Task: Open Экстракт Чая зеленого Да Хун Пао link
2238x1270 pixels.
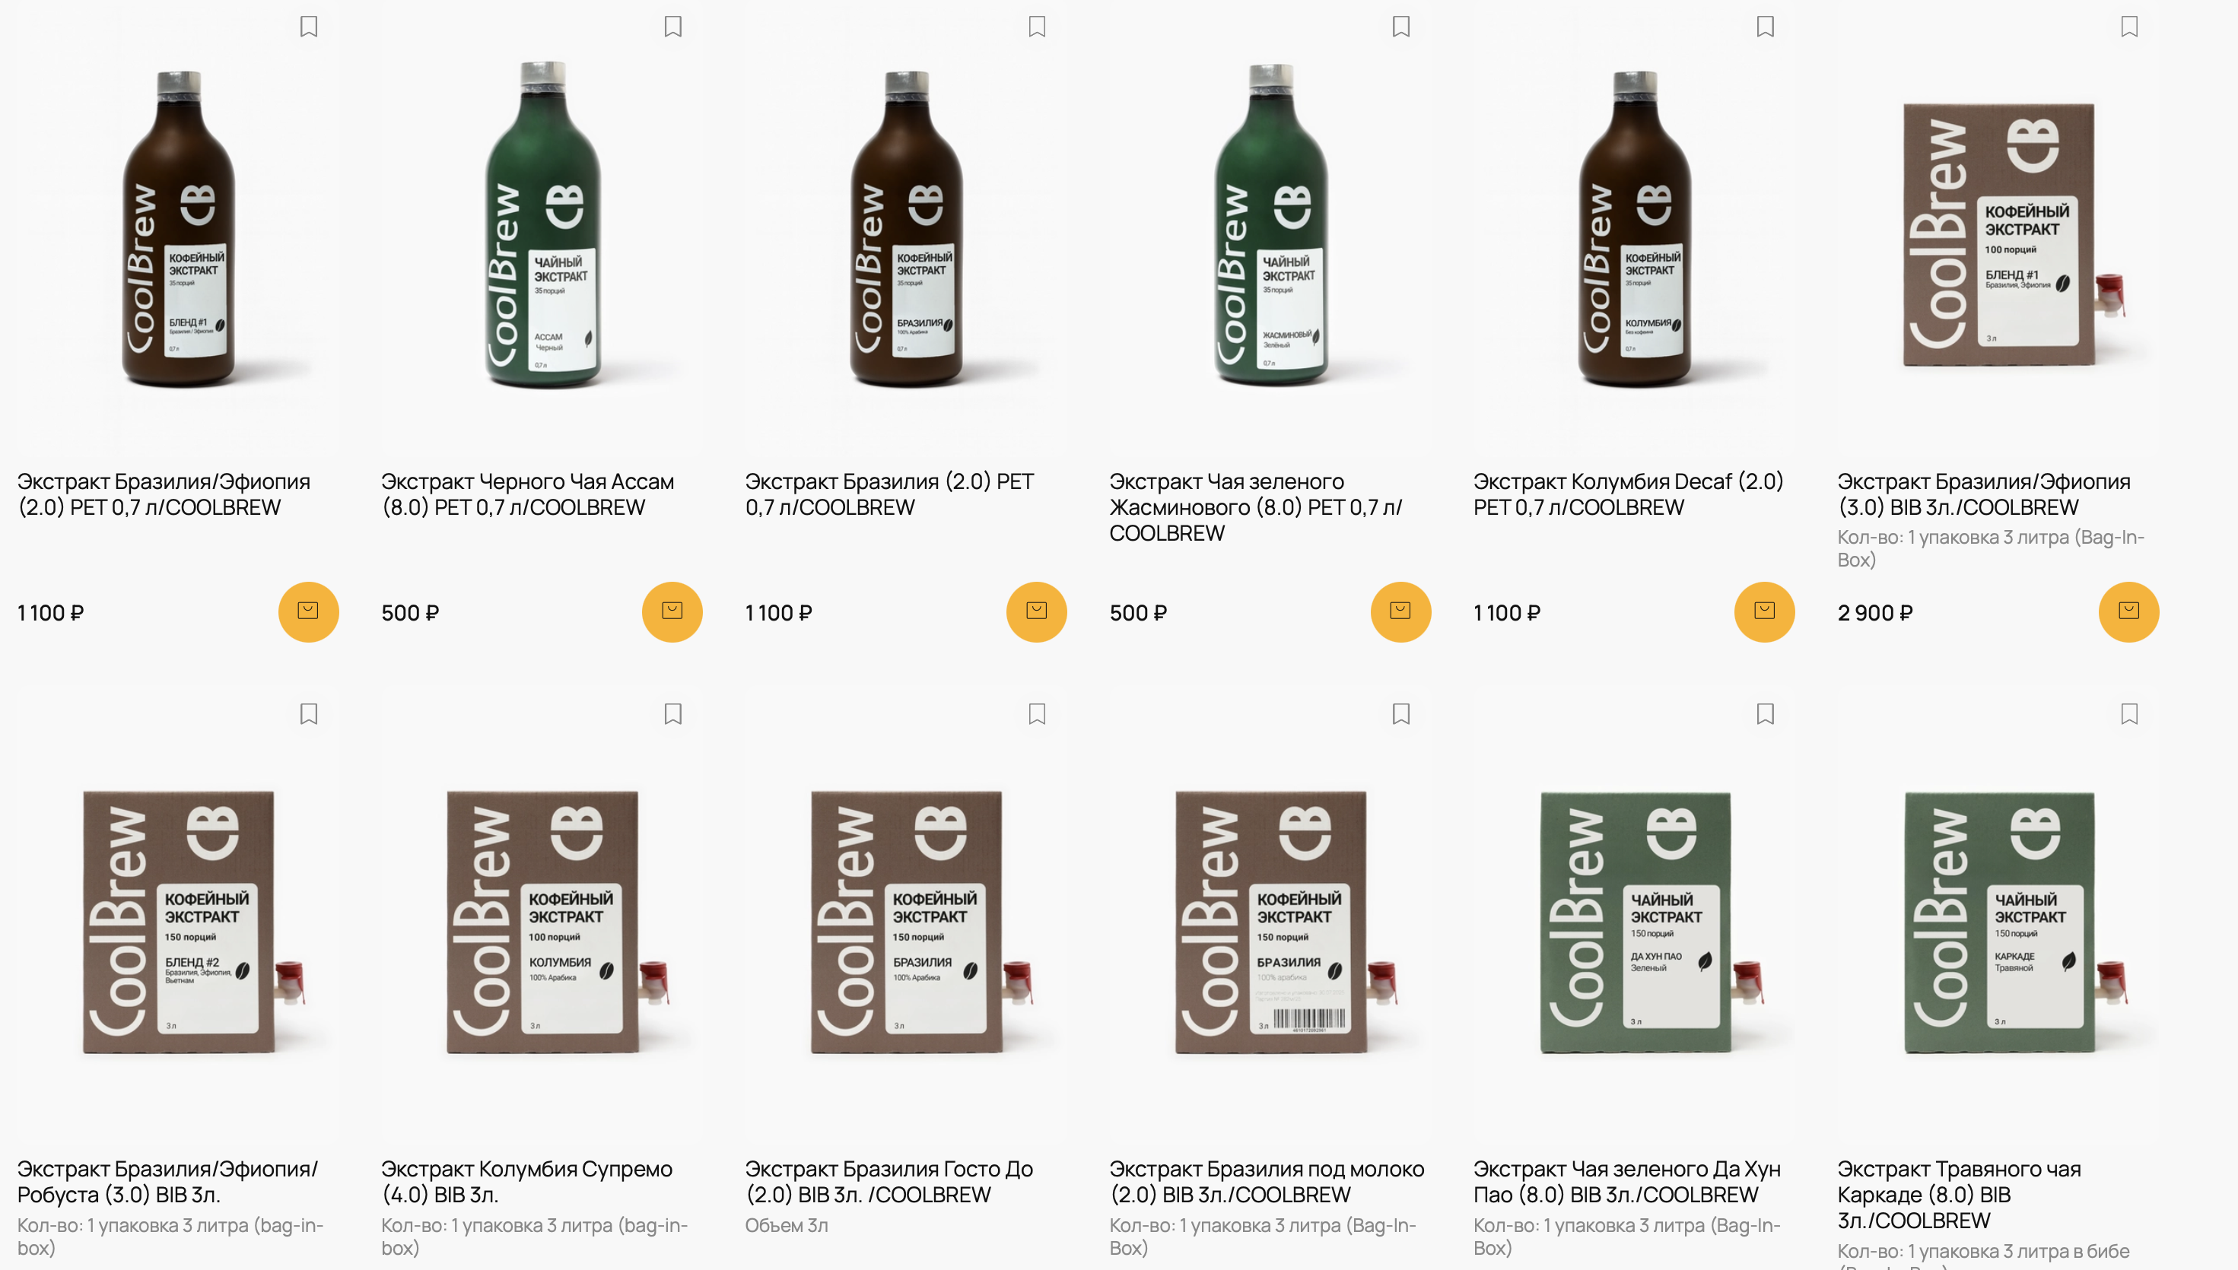Action: pos(1626,1181)
